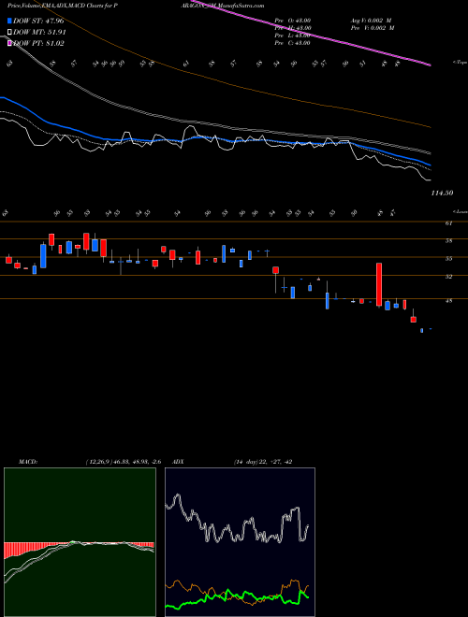Click the 55 price axis label
468x617 pixels.
coord(448,259)
